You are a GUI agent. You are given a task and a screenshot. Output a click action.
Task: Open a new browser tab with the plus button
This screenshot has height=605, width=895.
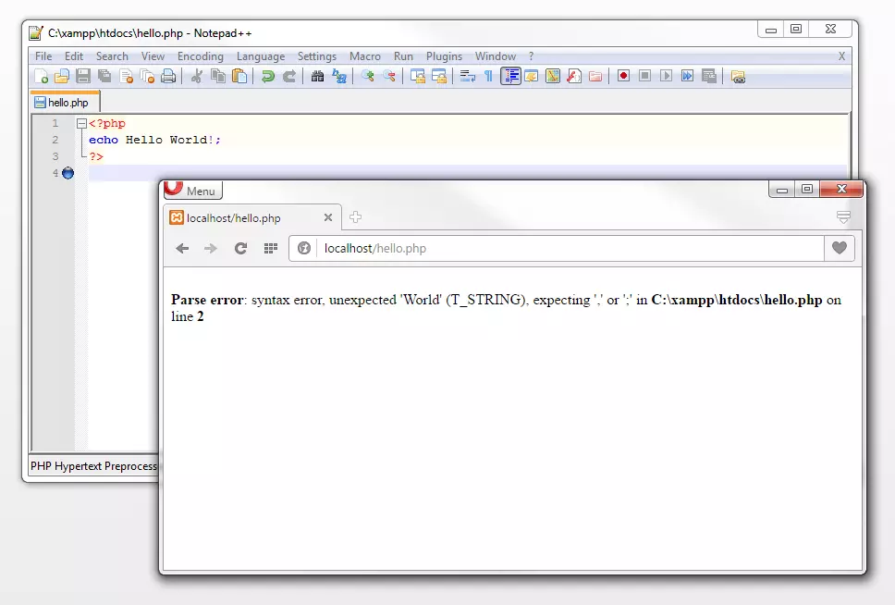[x=355, y=217]
